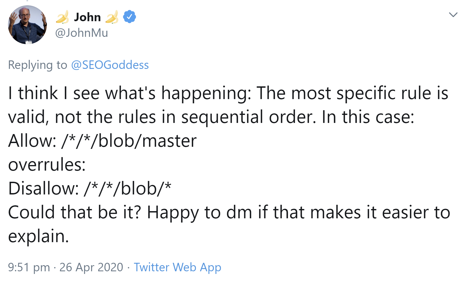Click the blue verified badge
Image resolution: width=468 pixels, height=284 pixels.
pyautogui.click(x=130, y=17)
